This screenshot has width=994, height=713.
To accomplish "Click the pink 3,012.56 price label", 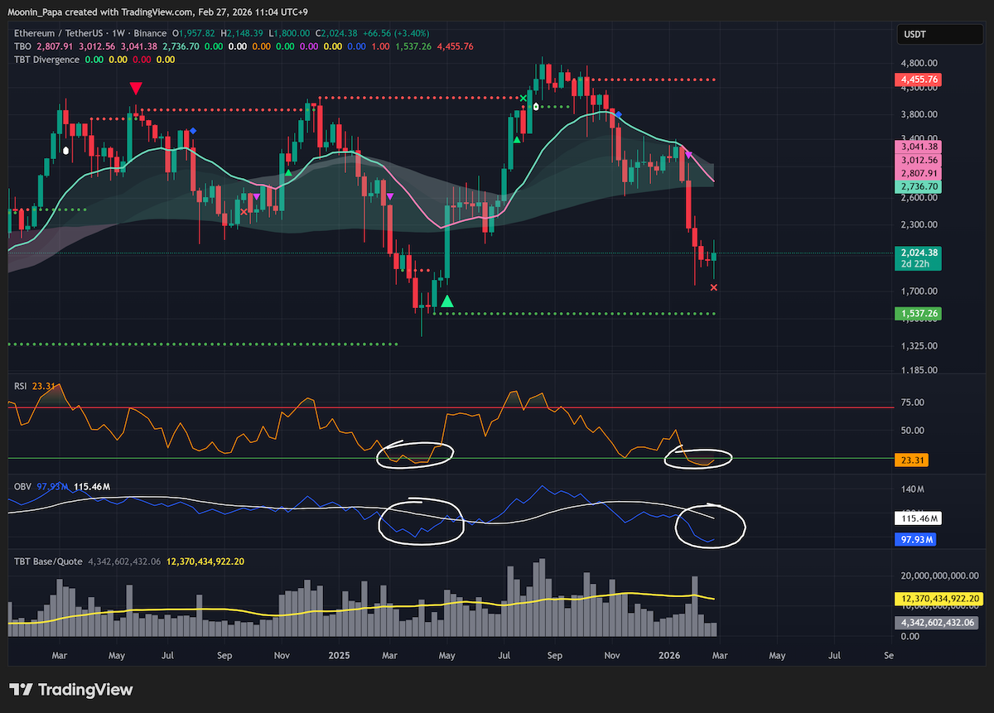I will (917, 160).
